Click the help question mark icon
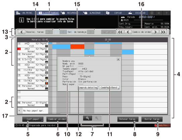 tap(167, 13)
